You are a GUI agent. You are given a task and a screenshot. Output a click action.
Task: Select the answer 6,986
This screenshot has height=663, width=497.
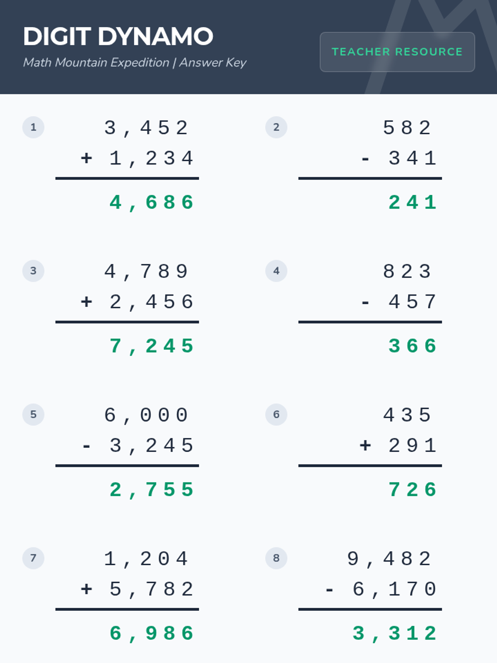click(152, 634)
